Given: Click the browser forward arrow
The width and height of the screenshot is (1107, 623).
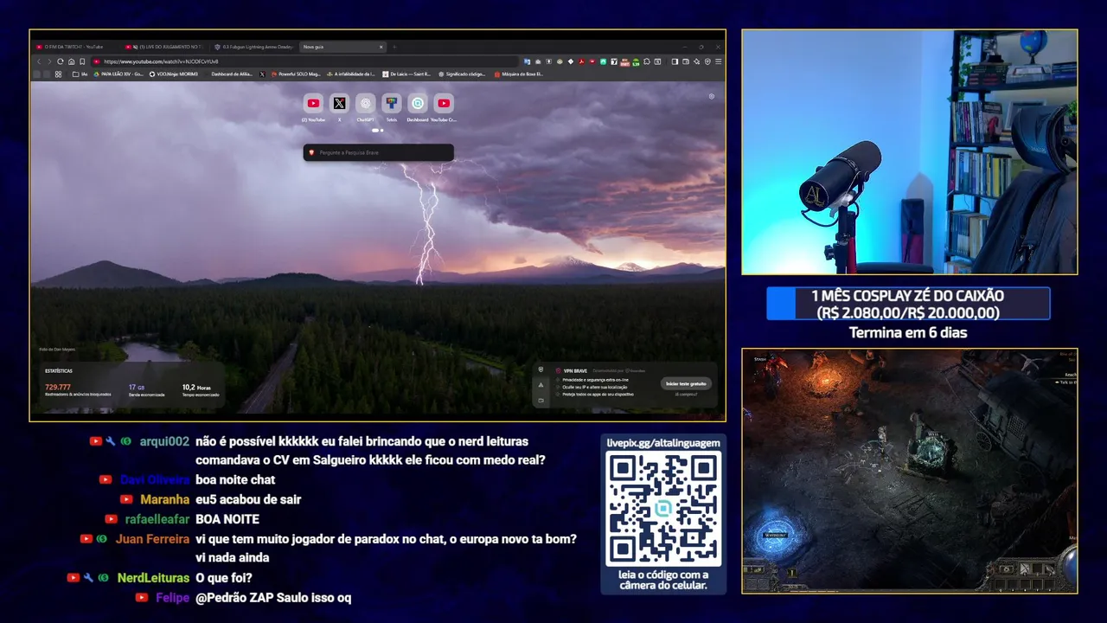Looking at the screenshot, I should (49, 61).
